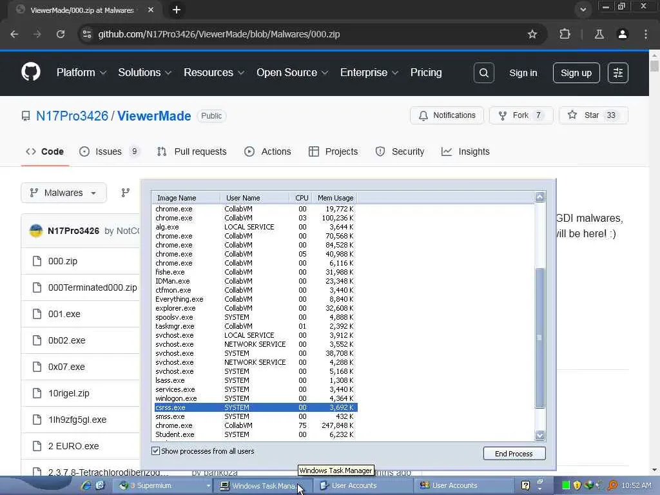Switch to the Pull requests tab

click(192, 151)
